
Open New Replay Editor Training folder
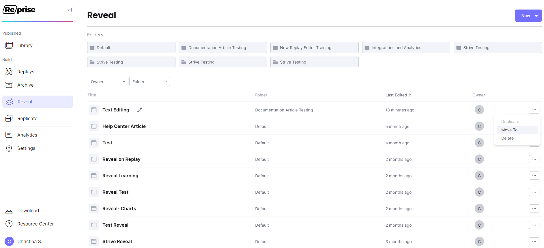pos(315,48)
